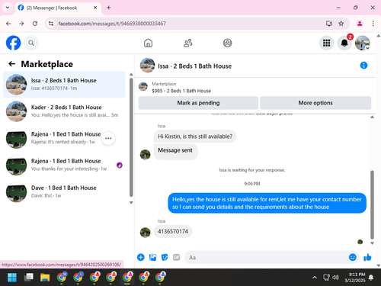The image size is (381, 286).
Task: Open Dave 1 Bed 1 Bath House conversation
Action: point(64,192)
